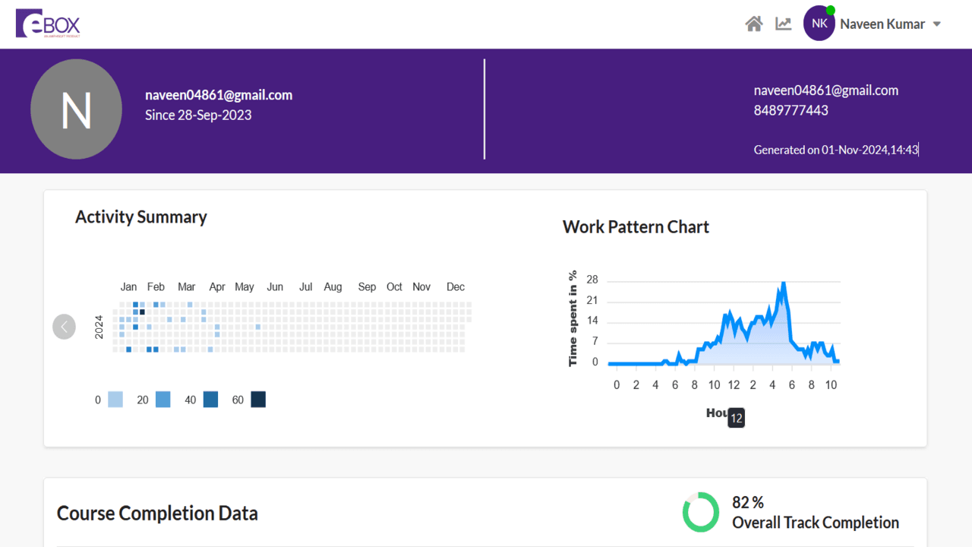Screen dimensions: 972x547
Task: Click the phone number 8489777443
Action: pos(791,110)
